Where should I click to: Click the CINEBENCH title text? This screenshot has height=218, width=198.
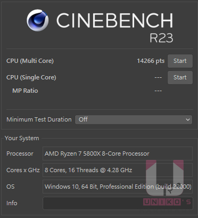tap(114, 20)
